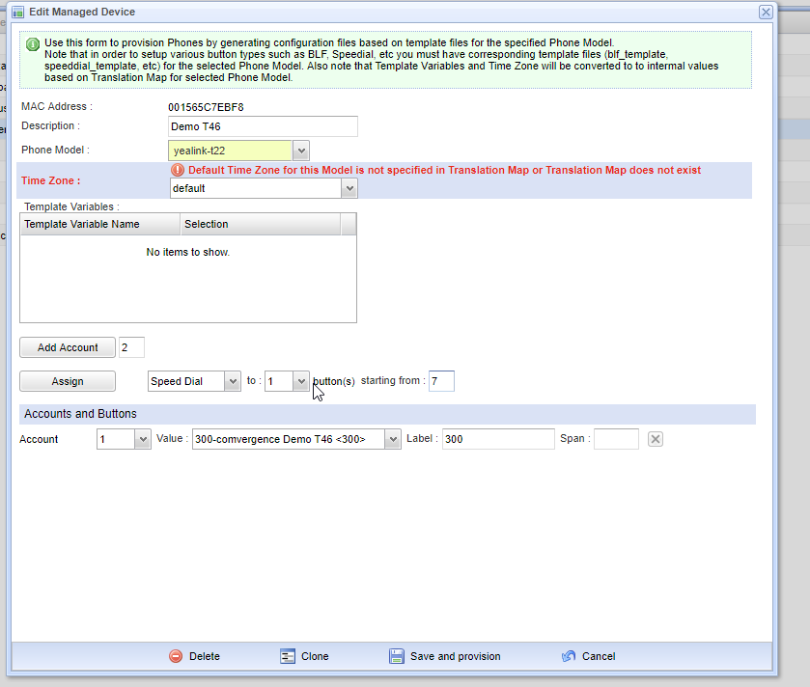This screenshot has height=687, width=810.
Task: Open the Speed Dial button type dropdown
Action: coord(232,381)
